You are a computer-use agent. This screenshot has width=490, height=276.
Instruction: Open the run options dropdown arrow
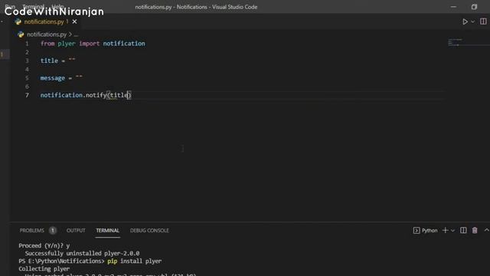pyautogui.click(x=473, y=21)
